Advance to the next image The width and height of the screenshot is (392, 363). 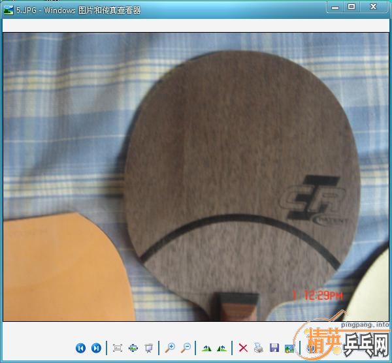[x=96, y=348]
